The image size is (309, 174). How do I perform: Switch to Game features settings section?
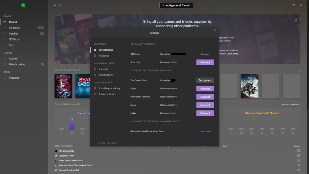pyautogui.click(x=107, y=94)
